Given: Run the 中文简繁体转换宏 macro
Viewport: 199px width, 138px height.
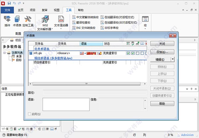Looking at the screenshot, I should (85, 17).
